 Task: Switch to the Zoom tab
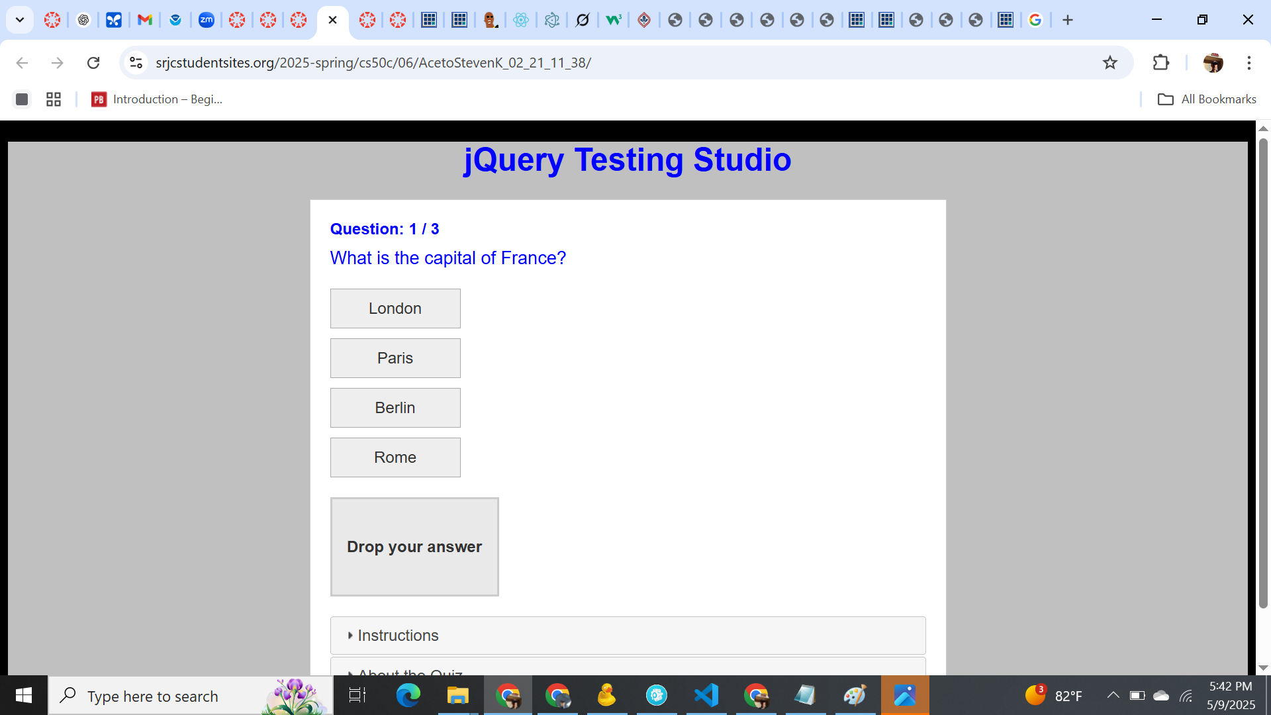point(206,20)
